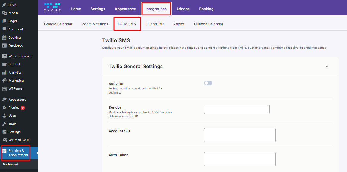
Task: Open the Addons menu item
Action: tap(183, 9)
